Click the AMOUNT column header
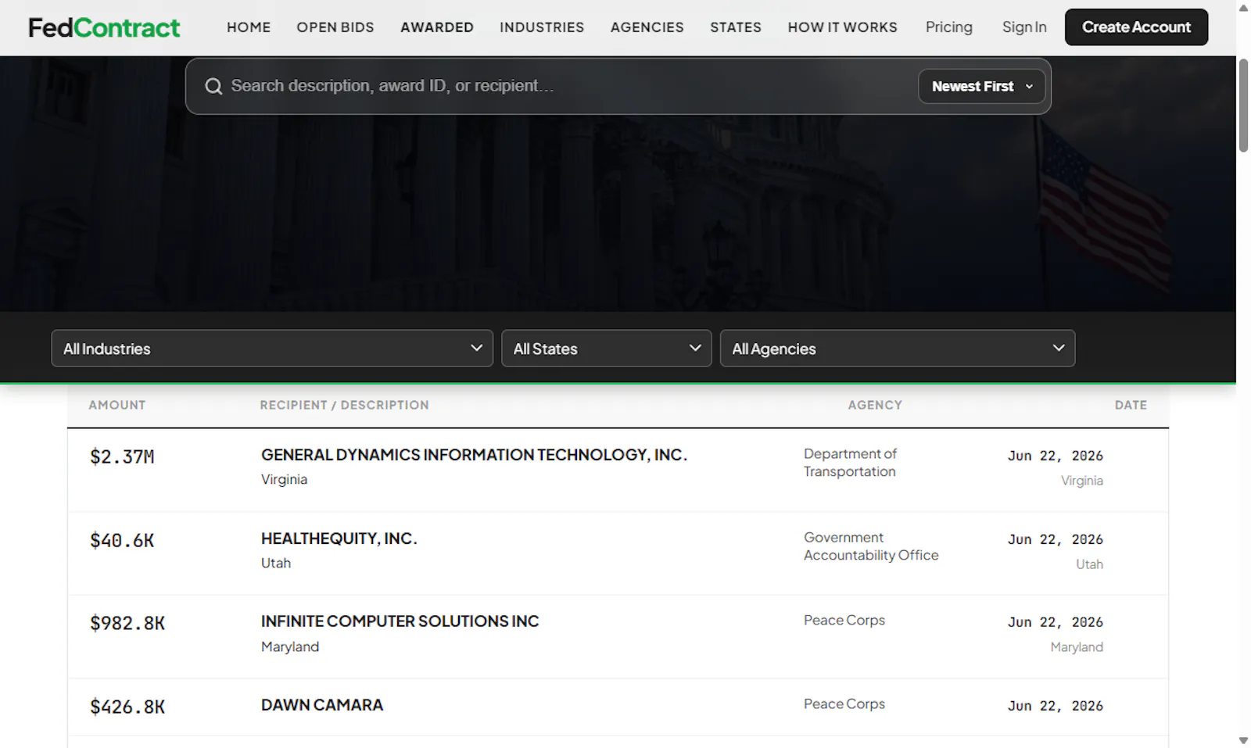This screenshot has width=1251, height=748. click(117, 405)
